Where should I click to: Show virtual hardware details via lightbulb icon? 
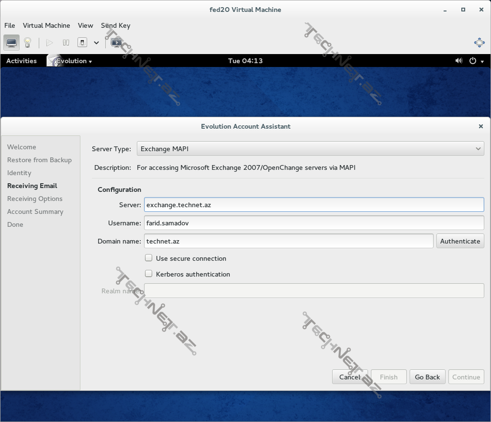[27, 42]
